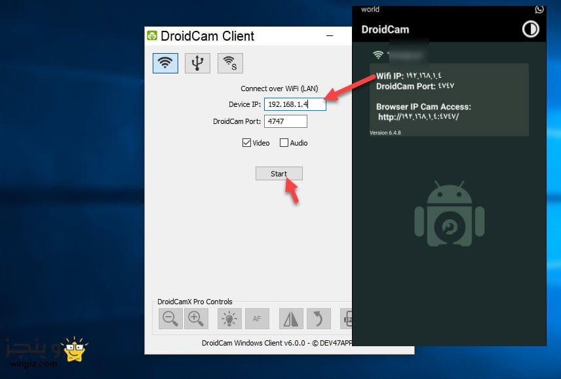561x379 pixels.
Task: Click the mirror flip control
Action: pyautogui.click(x=291, y=319)
